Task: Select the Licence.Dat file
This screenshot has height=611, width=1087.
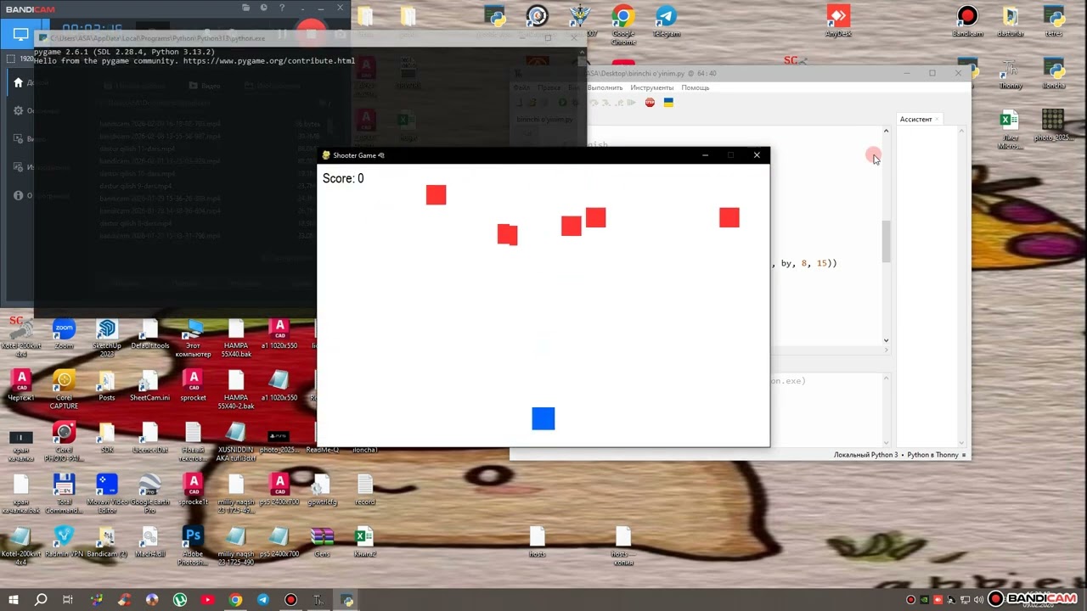Action: coord(150,437)
